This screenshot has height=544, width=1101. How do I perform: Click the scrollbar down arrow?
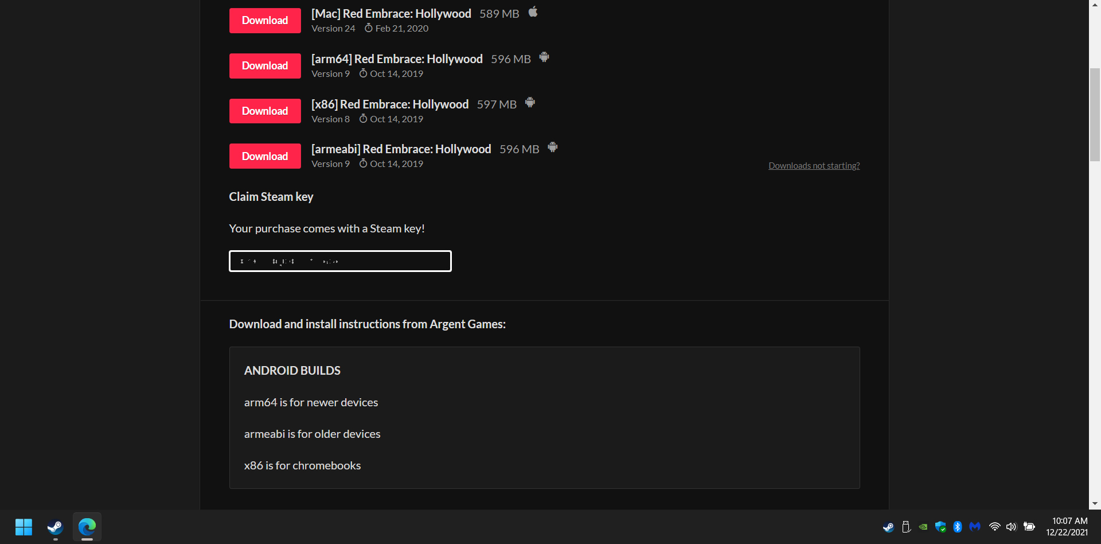click(1095, 504)
